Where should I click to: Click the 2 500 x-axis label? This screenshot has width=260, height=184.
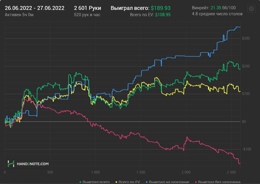click(x=231, y=173)
